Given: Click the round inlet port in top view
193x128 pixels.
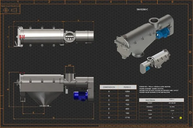Looking at the screenshot, I should (x=69, y=37).
